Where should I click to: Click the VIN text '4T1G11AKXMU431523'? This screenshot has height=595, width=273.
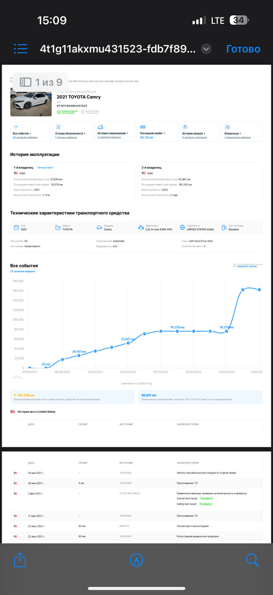(x=72, y=105)
